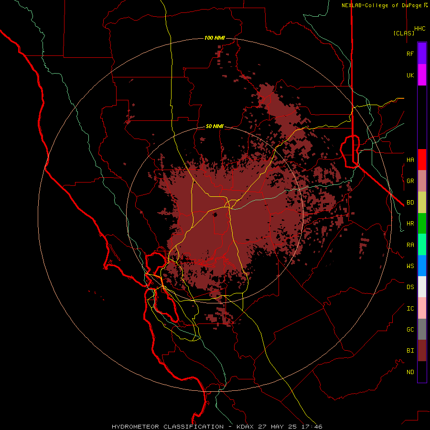The width and height of the screenshot is (430, 430).
Task: Click the BI dark-red legend swatch
Action: [422, 351]
